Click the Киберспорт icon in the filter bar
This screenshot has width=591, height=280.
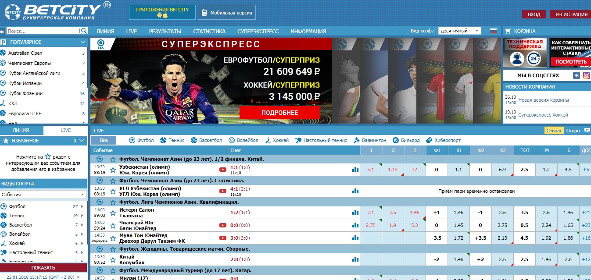coord(429,140)
